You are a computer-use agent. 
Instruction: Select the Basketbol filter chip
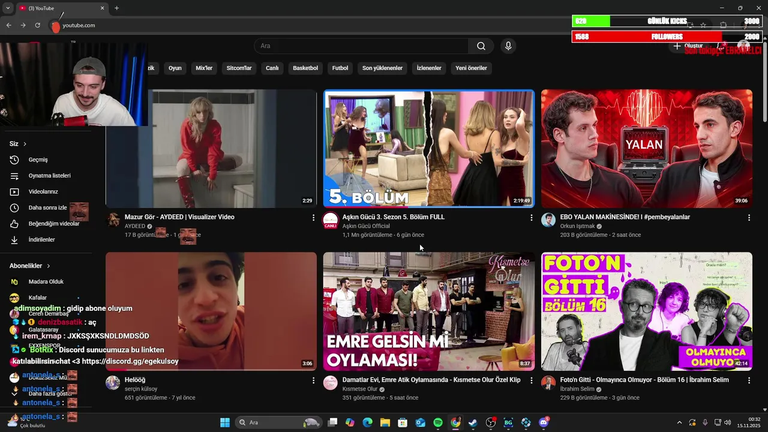coord(305,68)
